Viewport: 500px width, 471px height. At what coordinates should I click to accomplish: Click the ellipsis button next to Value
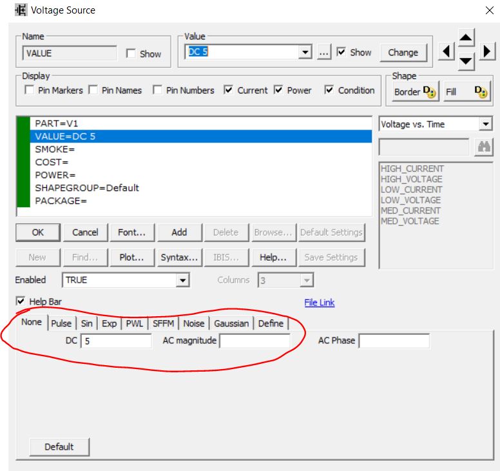pos(324,52)
